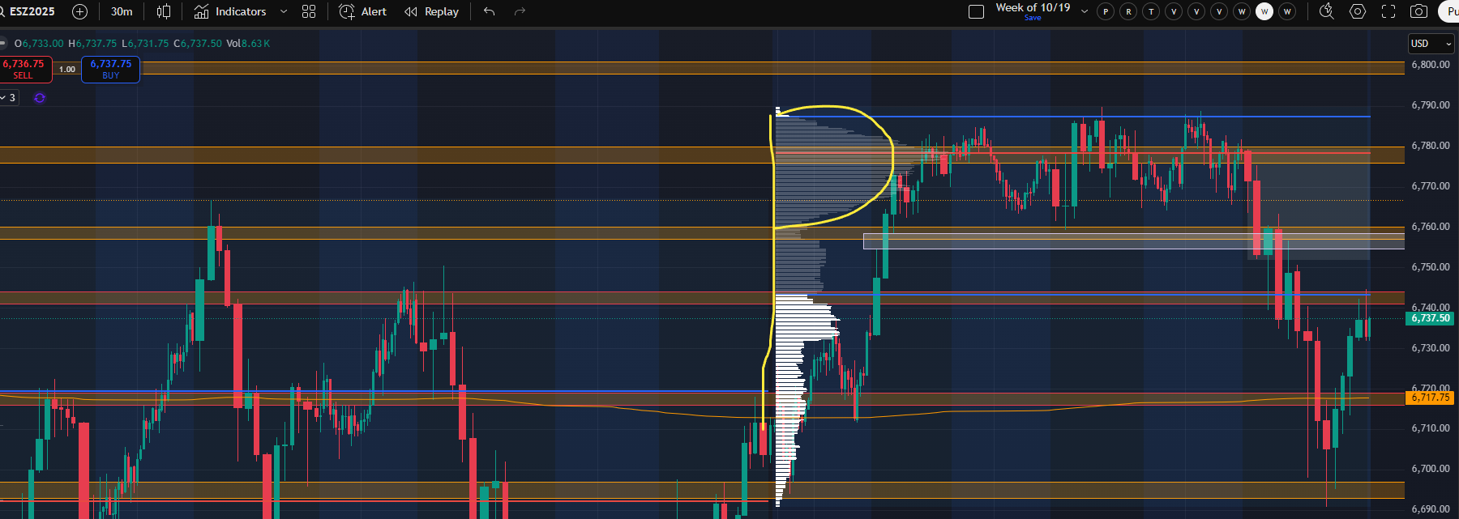Open the USD currency dropdown
Image resolution: width=1459 pixels, height=519 pixels.
[x=1432, y=44]
